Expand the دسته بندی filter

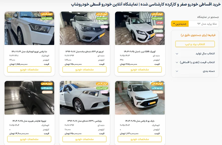pos(195,71)
